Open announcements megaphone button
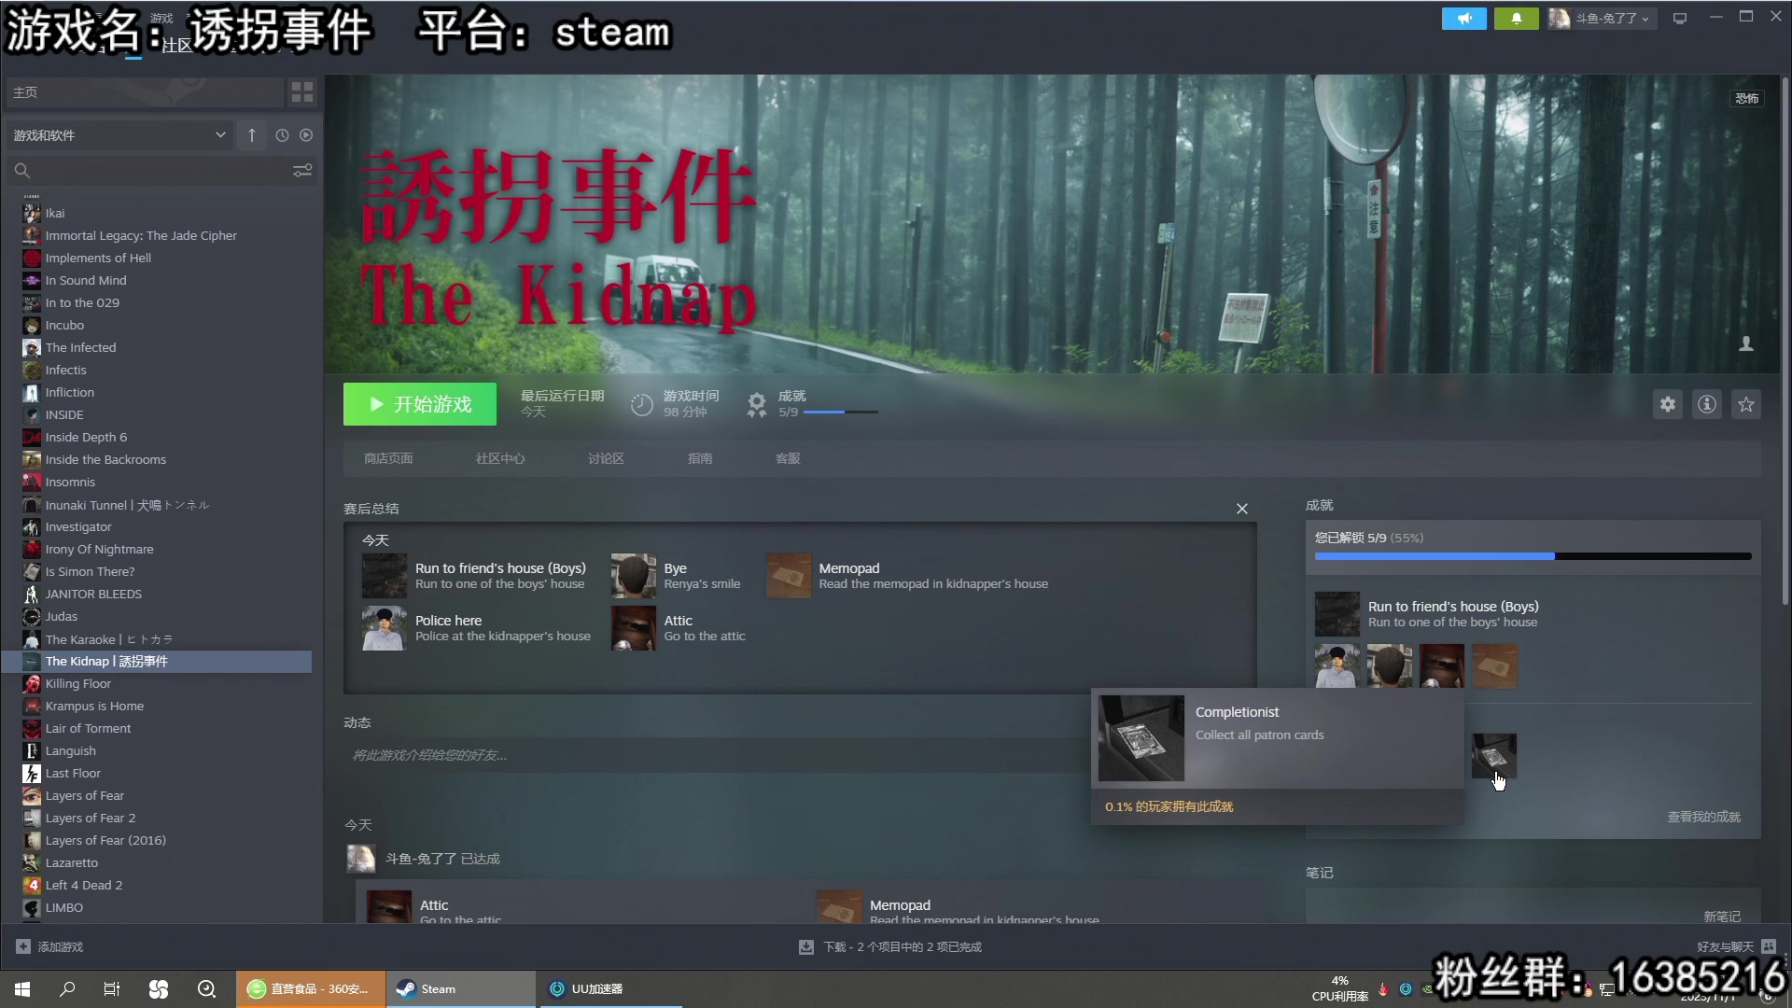 tap(1464, 19)
